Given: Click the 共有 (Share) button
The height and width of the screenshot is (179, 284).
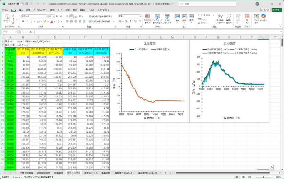Looking at the screenshot, I should (277, 10).
